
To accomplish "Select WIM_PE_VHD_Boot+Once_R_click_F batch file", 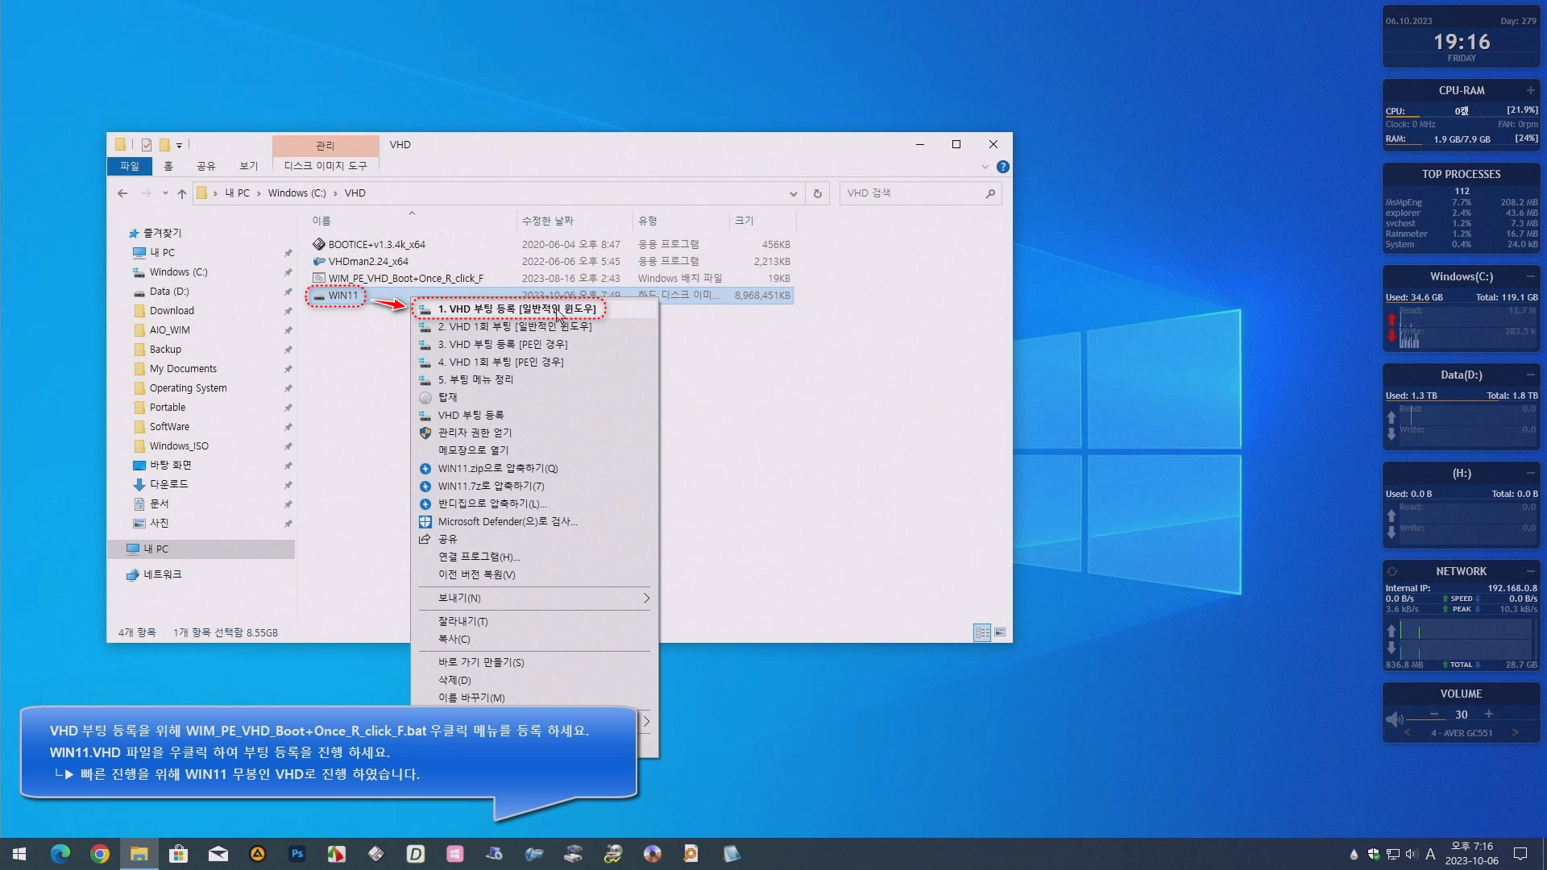I will [x=406, y=279].
